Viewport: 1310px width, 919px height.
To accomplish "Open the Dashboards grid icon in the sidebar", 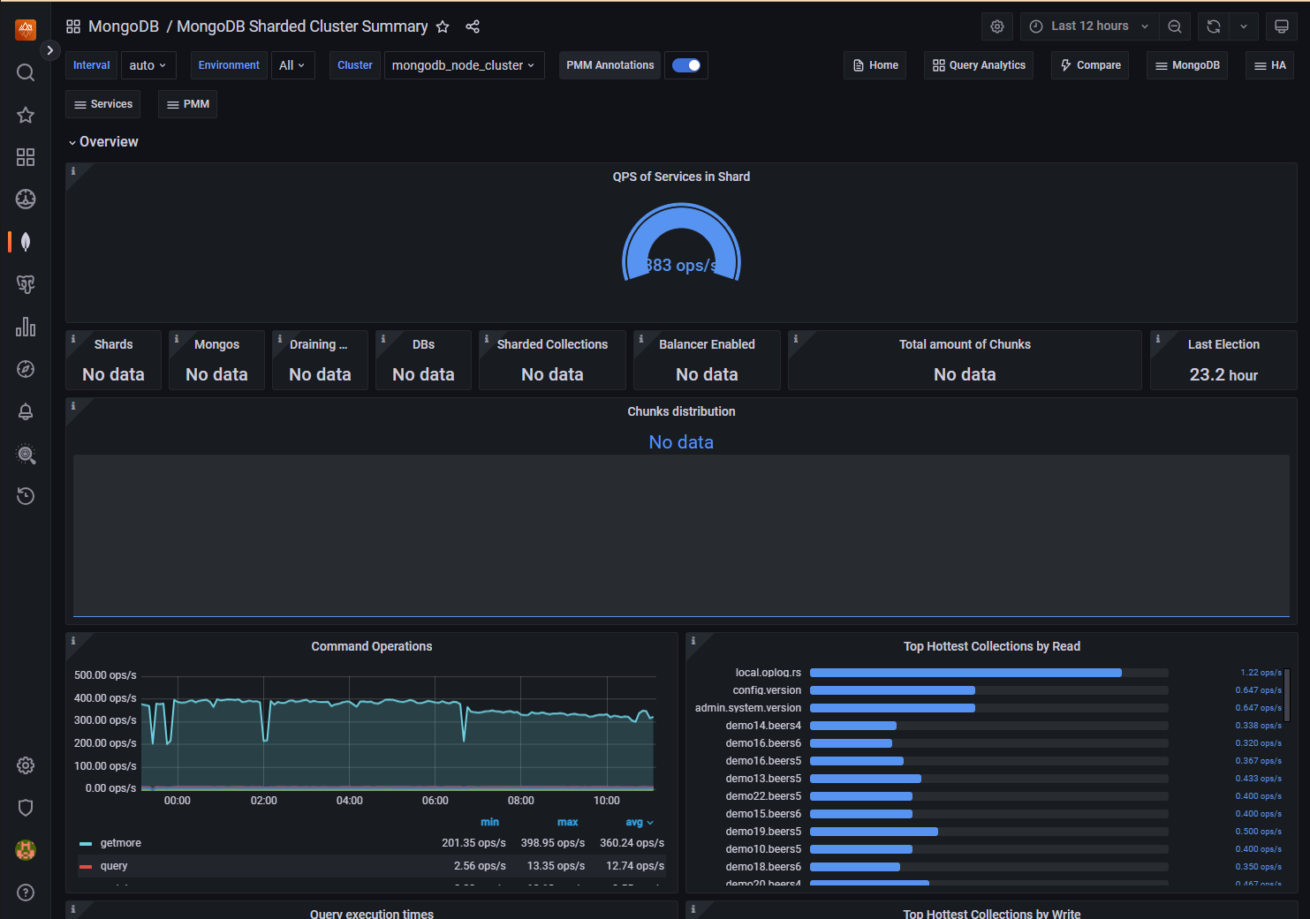I will (x=26, y=157).
